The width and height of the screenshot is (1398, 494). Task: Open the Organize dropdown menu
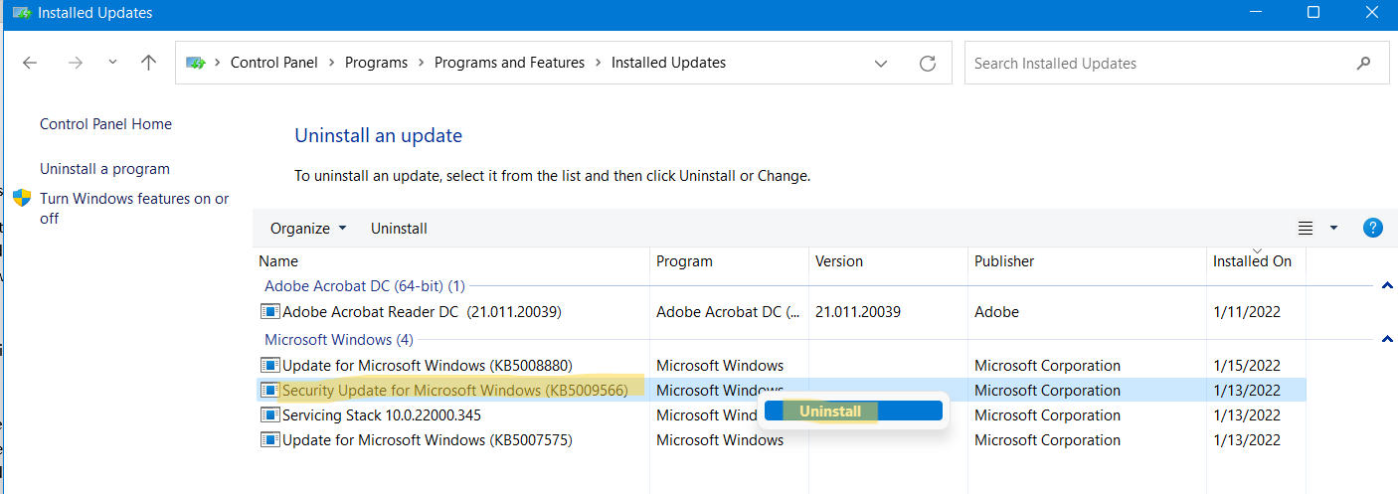point(308,229)
